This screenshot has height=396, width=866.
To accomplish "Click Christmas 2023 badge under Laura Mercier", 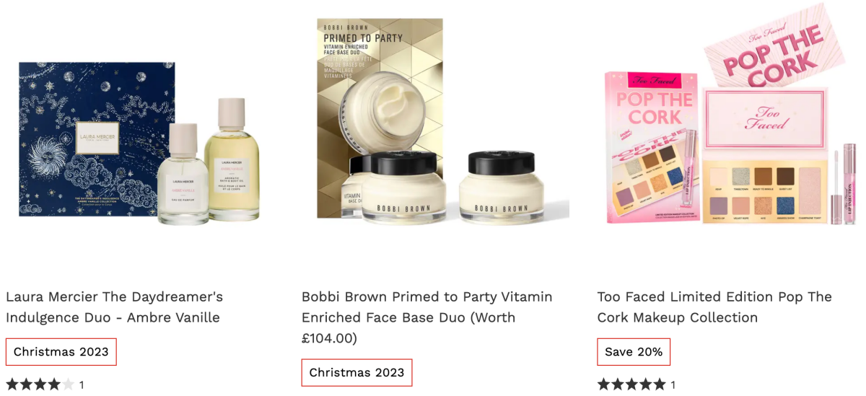I will click(61, 352).
